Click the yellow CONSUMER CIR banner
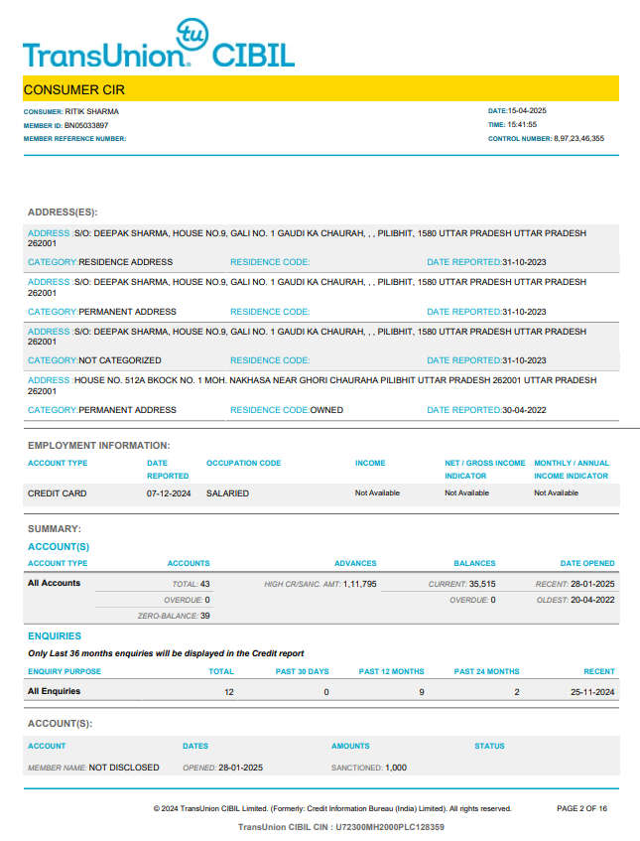Image resolution: width=640 pixels, height=841 pixels. pyautogui.click(x=320, y=89)
